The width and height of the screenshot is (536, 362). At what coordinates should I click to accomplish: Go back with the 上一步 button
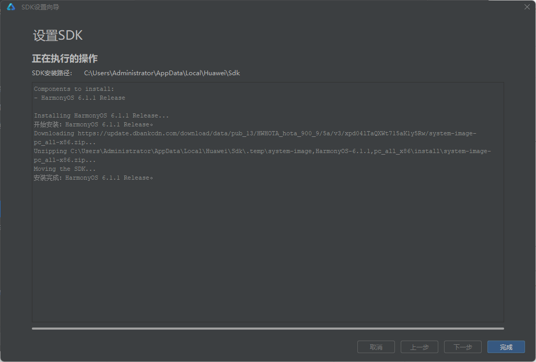coord(420,347)
